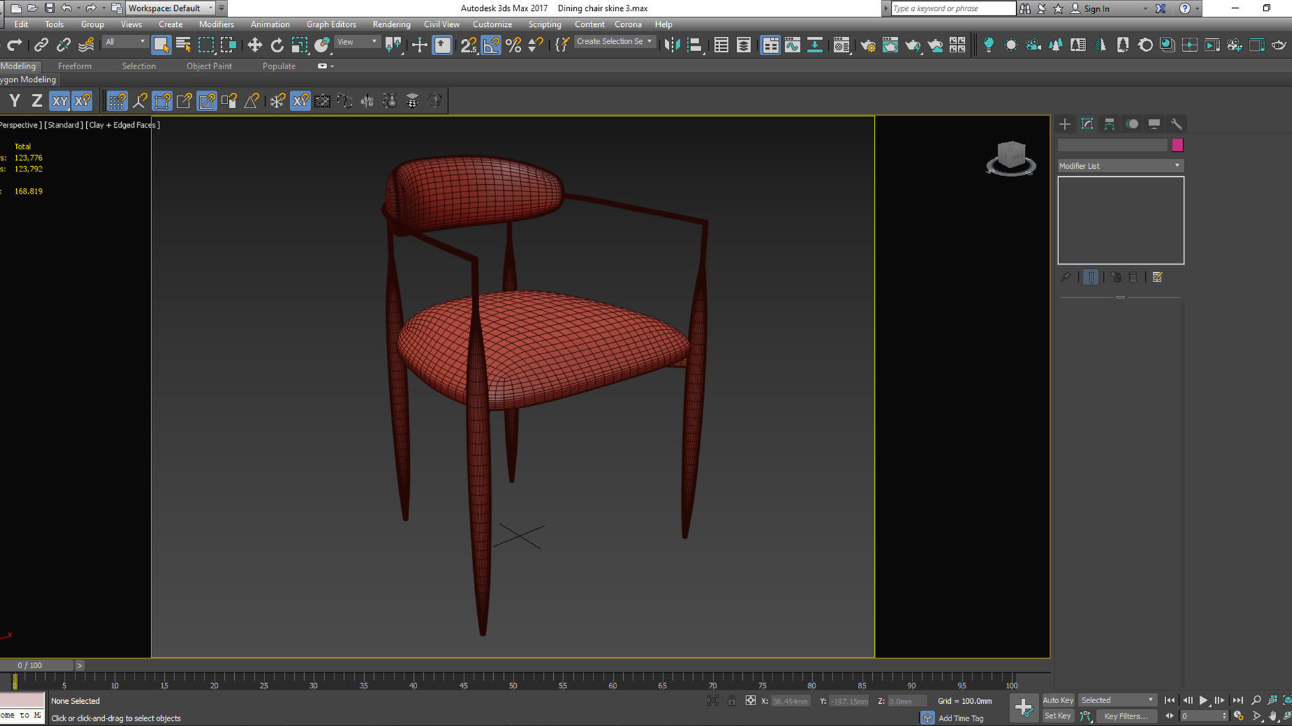This screenshot has width=1292, height=726.
Task: Open the Motion panel tab icon
Action: (1132, 124)
